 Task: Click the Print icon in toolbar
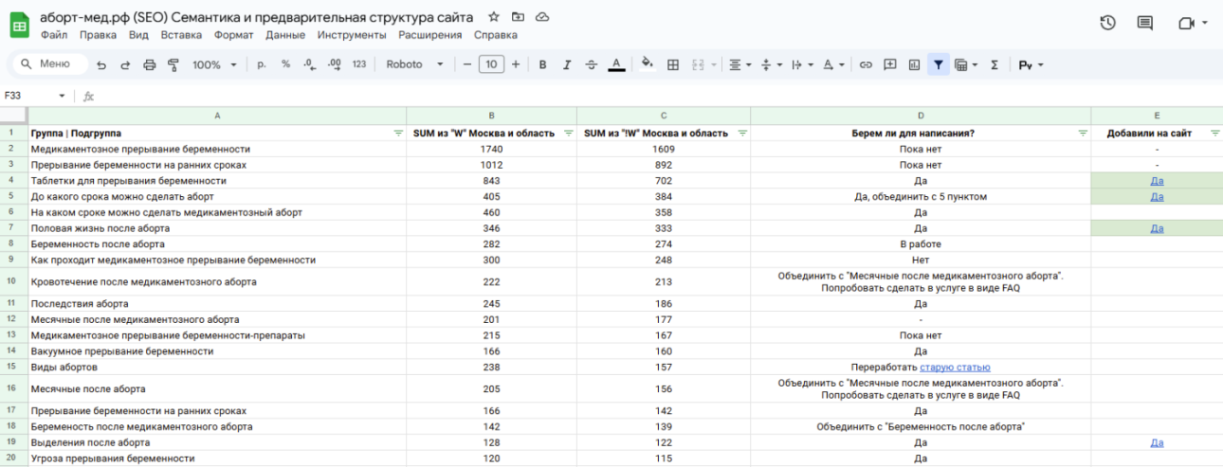[149, 64]
